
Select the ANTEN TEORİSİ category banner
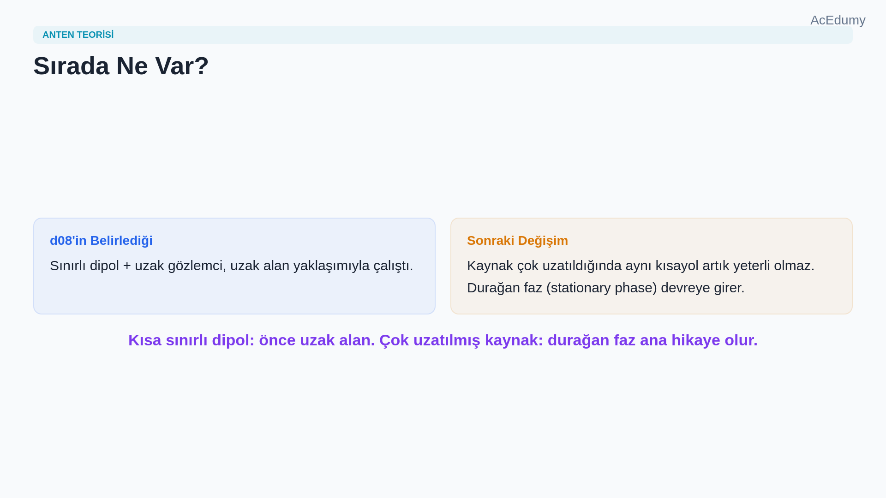coord(443,35)
